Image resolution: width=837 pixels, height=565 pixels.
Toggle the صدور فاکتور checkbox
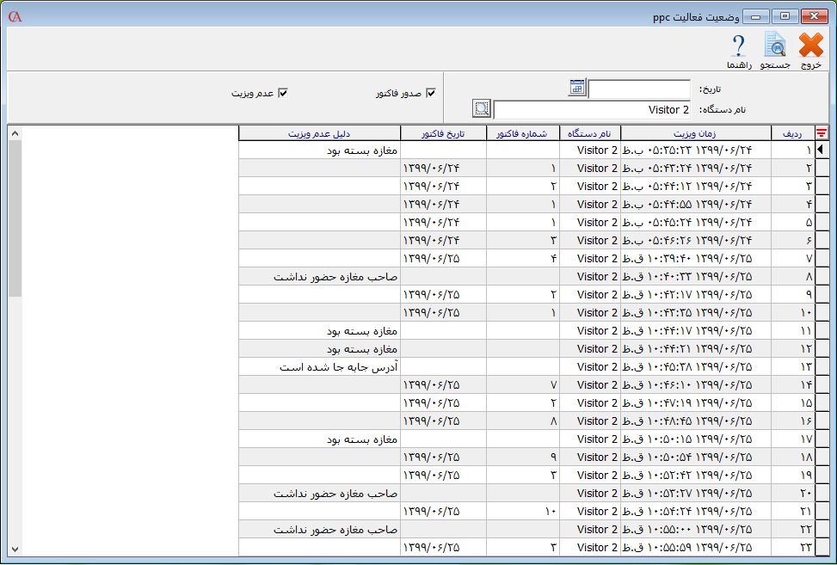point(431,93)
